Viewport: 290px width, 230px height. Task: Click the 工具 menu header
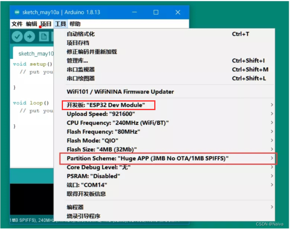point(60,24)
